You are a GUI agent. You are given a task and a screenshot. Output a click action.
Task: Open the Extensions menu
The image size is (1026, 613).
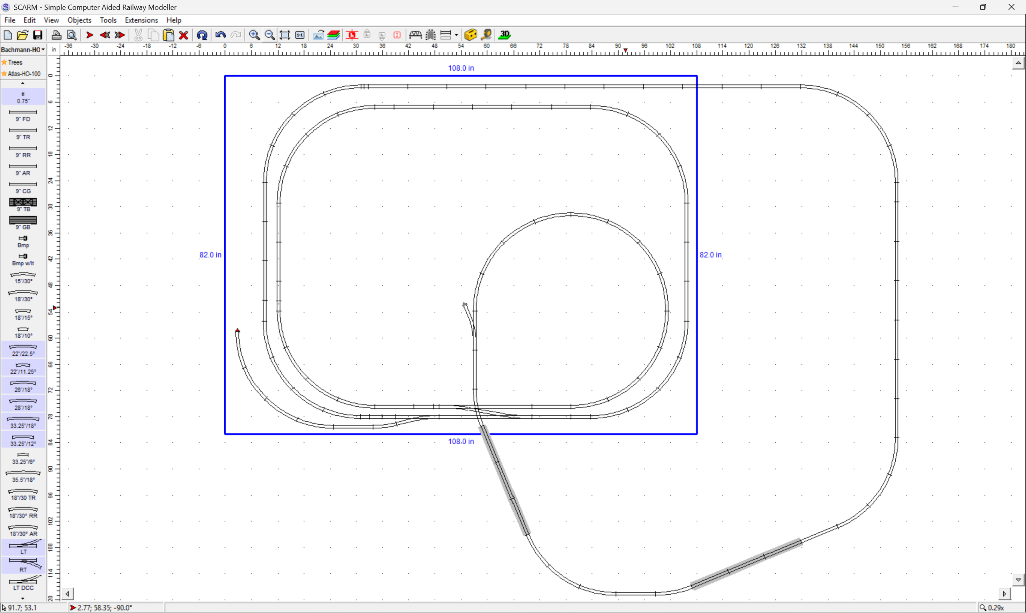pyautogui.click(x=141, y=20)
